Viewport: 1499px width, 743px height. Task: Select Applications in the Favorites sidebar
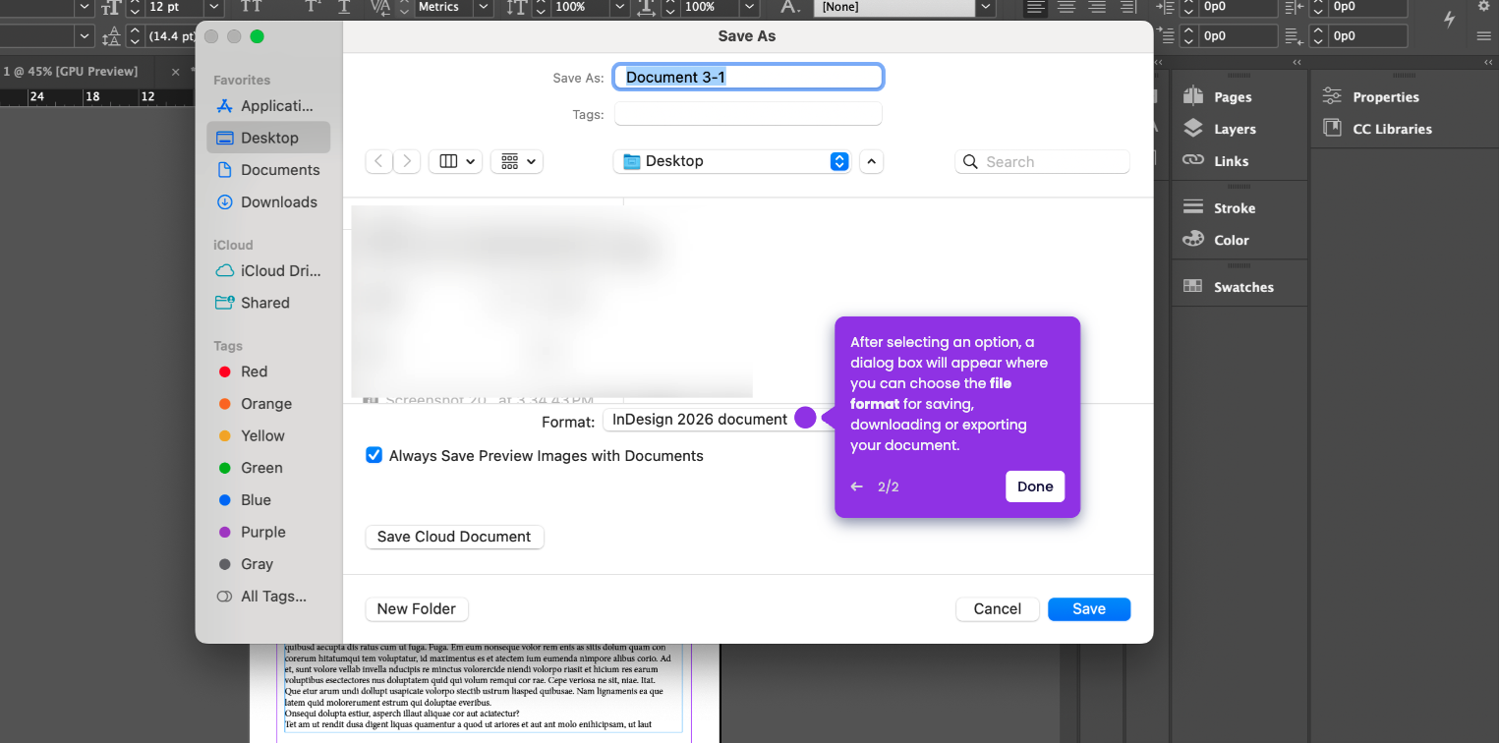click(267, 106)
